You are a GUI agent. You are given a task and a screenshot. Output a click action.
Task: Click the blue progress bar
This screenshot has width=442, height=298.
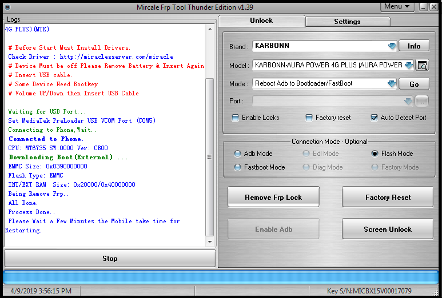tap(221, 277)
